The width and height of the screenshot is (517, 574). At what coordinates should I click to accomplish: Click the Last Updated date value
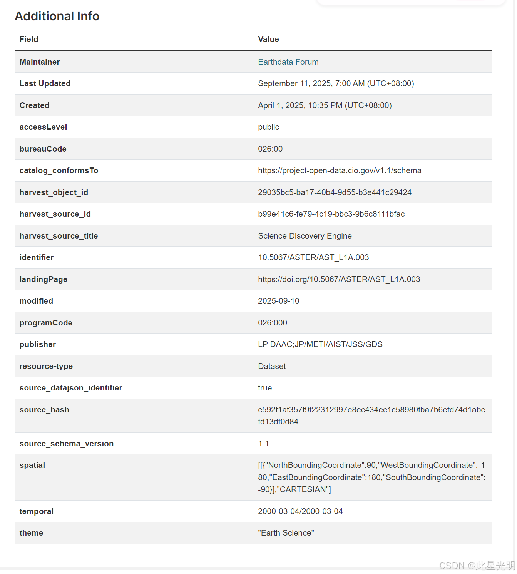(x=336, y=83)
